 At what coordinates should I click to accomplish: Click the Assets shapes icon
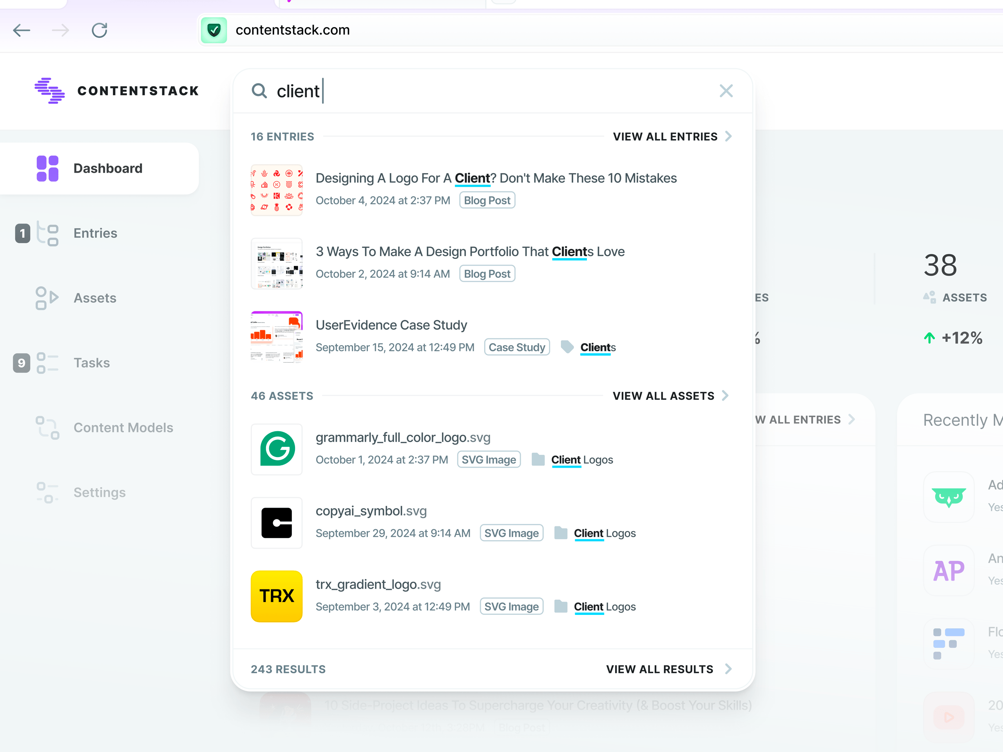48,298
